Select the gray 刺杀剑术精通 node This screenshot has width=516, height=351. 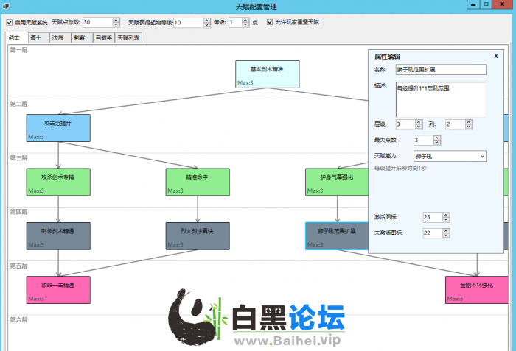pyautogui.click(x=57, y=235)
